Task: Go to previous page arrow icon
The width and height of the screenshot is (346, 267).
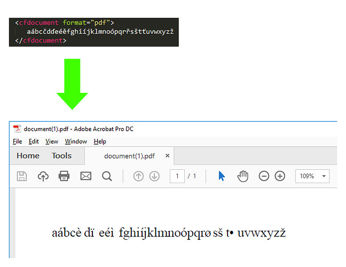Action: pyautogui.click(x=138, y=176)
